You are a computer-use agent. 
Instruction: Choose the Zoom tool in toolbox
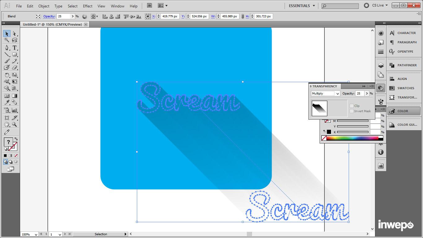[15, 125]
